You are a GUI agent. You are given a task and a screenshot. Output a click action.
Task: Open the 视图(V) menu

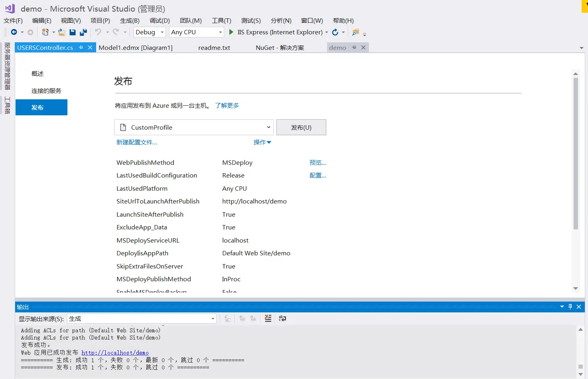(71, 21)
